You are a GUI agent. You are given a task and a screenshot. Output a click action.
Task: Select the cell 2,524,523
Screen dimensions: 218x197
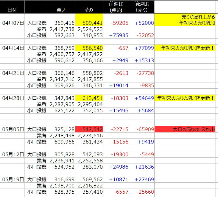point(89,29)
